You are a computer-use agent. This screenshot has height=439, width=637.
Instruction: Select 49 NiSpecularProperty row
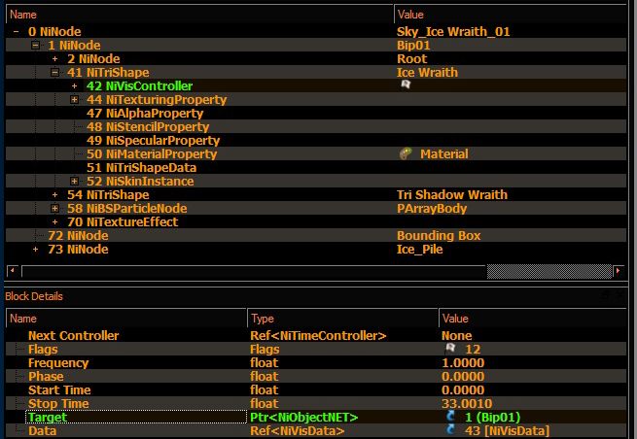point(316,141)
